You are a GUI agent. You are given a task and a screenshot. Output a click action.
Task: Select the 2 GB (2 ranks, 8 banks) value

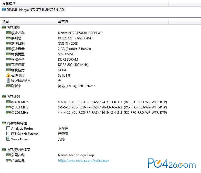click(74, 49)
